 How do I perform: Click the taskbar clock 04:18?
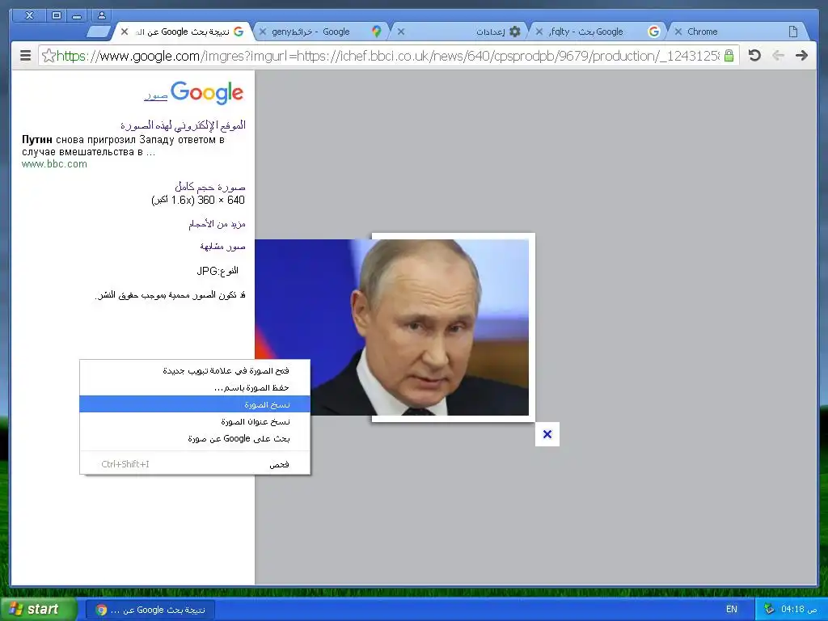click(799, 610)
